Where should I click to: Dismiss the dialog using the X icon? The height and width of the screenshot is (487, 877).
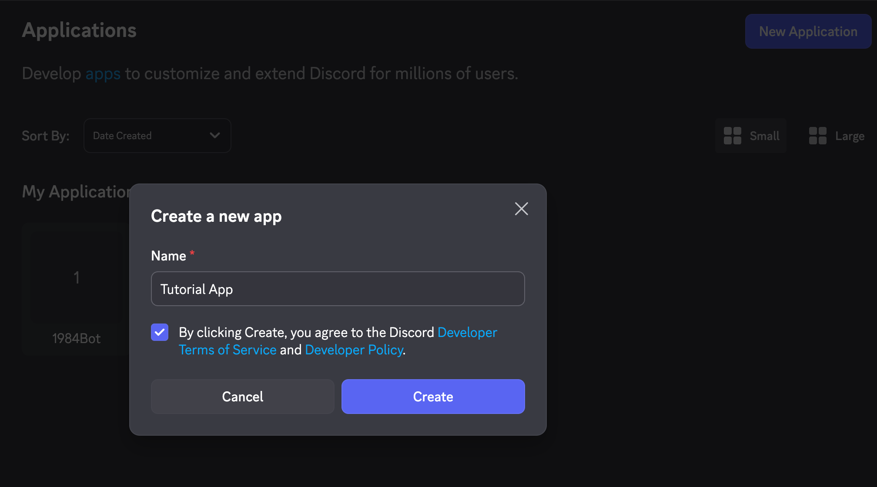click(521, 209)
